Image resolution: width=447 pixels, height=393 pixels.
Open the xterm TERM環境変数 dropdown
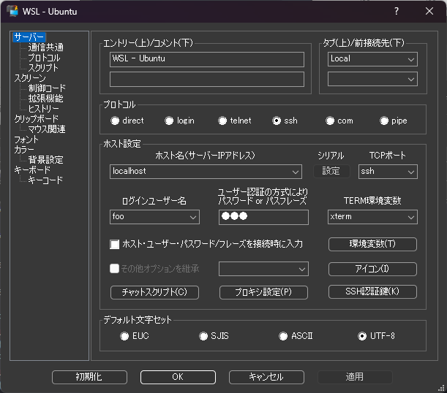(372, 217)
